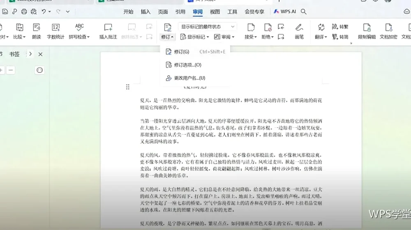Start 朗读 read aloud
This screenshot has width=411, height=230.
(37, 31)
